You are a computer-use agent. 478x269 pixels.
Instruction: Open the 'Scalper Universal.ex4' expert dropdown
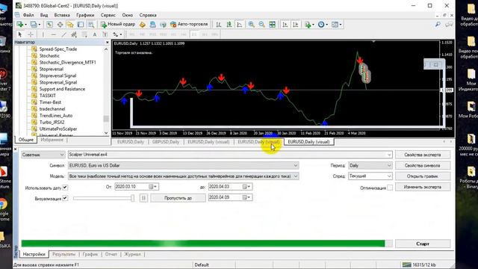(x=230, y=155)
